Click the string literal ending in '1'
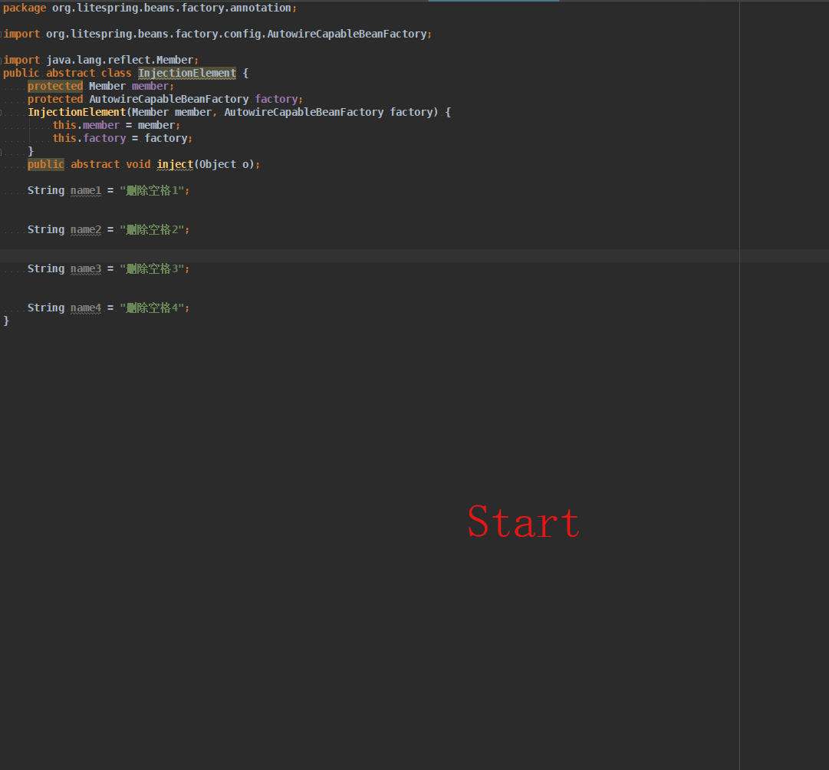The width and height of the screenshot is (829, 770). 152,190
